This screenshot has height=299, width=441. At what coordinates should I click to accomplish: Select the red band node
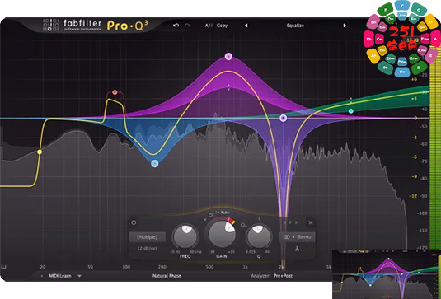(115, 92)
